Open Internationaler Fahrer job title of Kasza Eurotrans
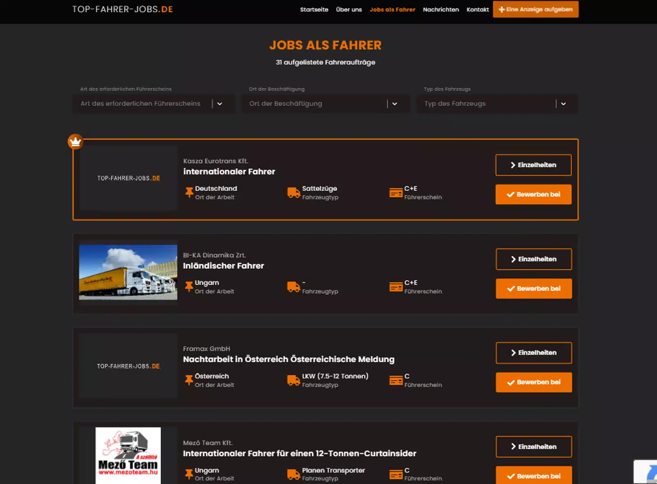 click(229, 172)
